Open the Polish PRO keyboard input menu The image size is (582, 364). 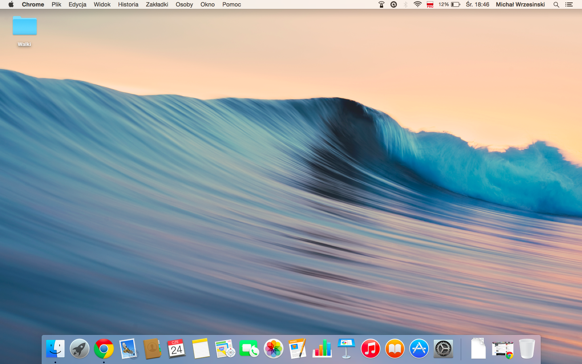pos(430,4)
